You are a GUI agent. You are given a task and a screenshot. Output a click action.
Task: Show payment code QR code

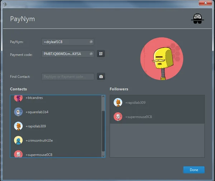101,54
